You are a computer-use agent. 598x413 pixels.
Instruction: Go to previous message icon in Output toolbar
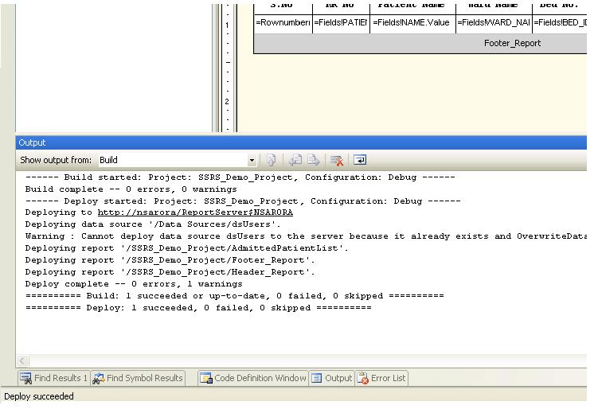coord(295,160)
